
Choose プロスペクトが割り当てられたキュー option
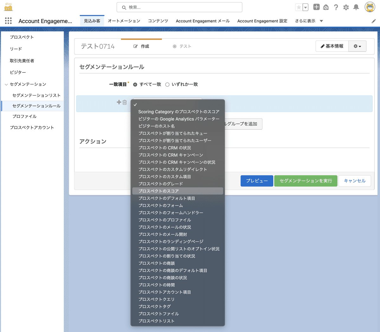coord(178,133)
